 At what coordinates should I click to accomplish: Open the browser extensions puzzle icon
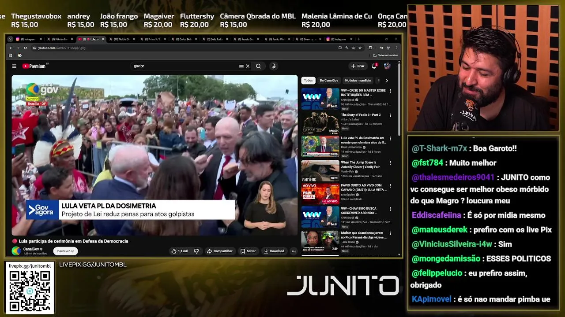point(370,48)
